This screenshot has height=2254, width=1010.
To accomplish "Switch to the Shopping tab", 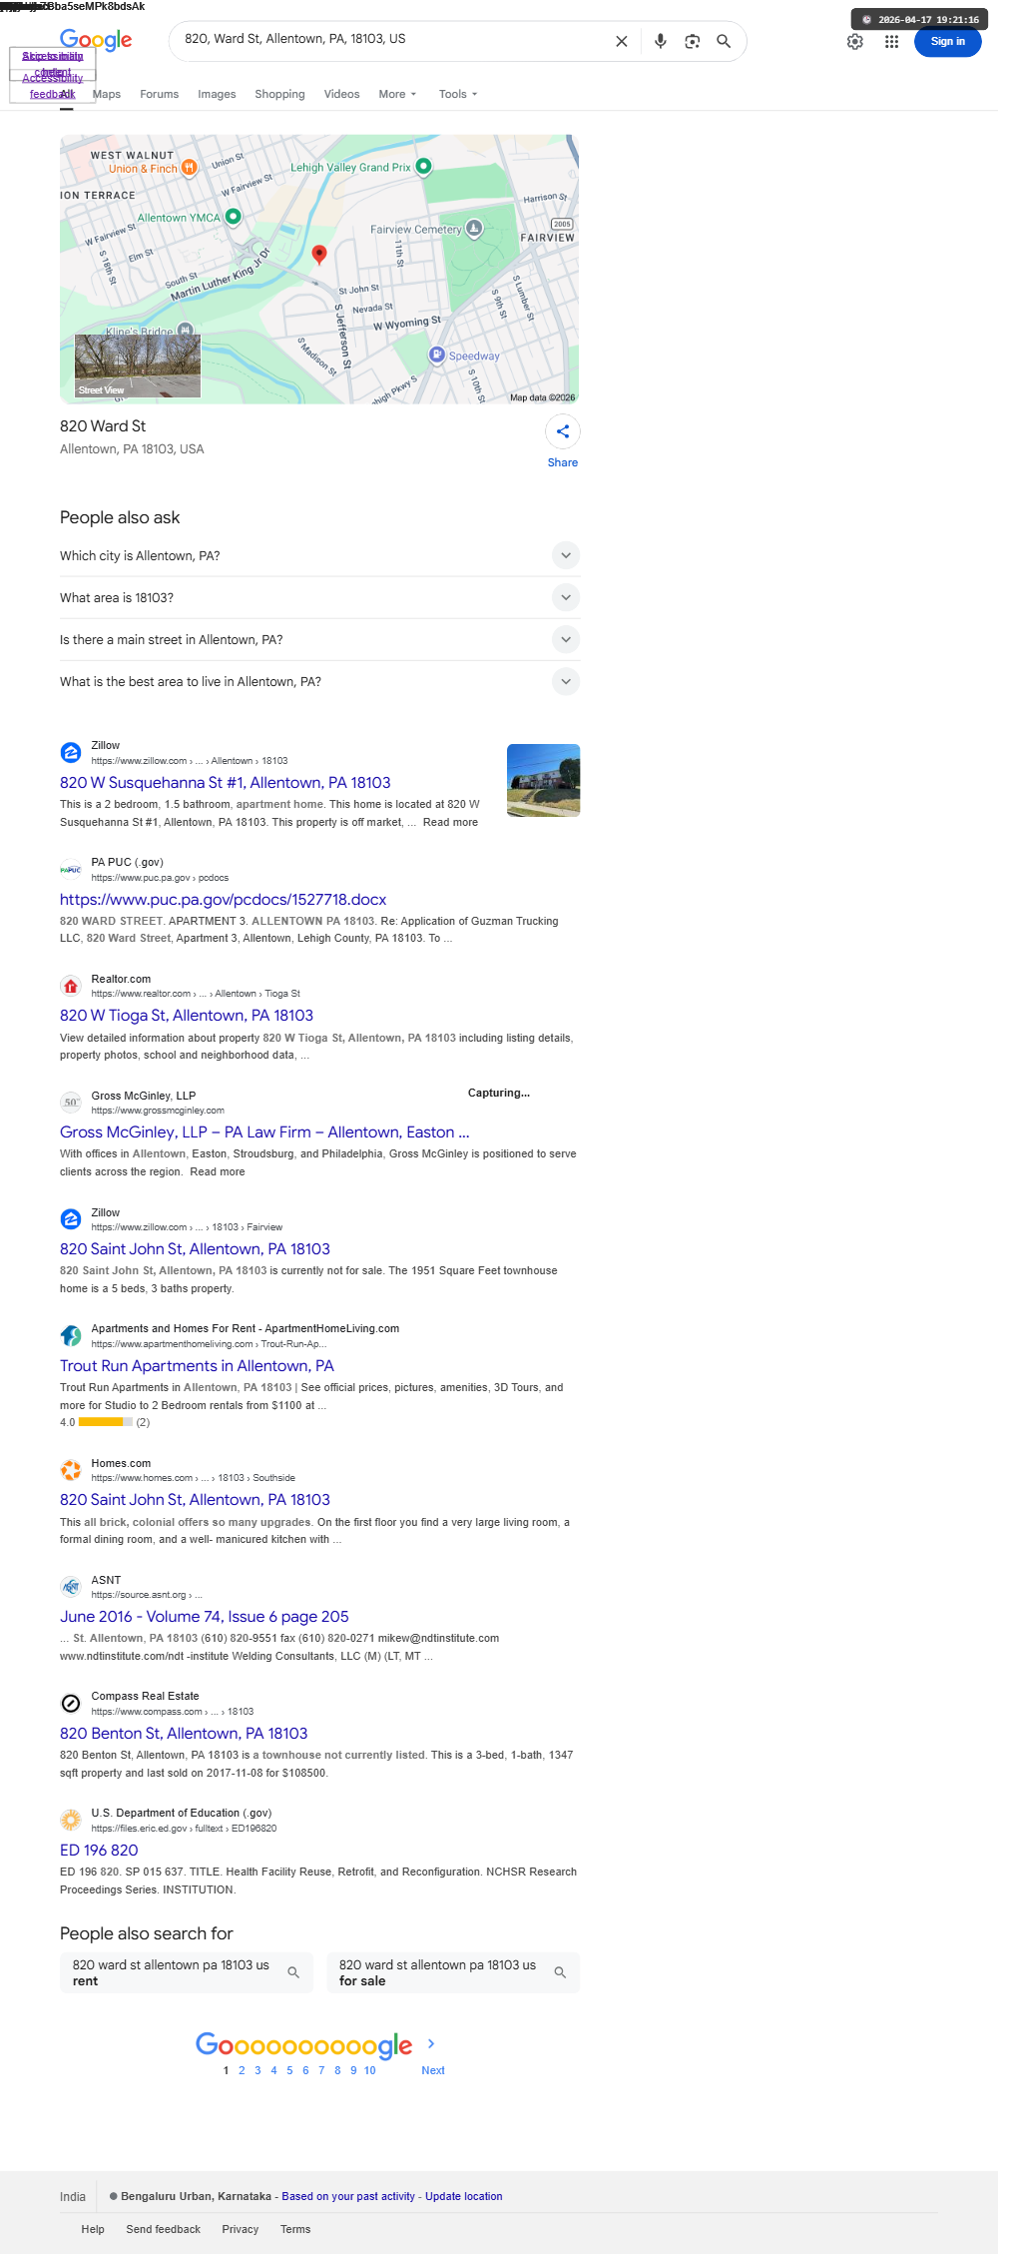I will [x=279, y=94].
